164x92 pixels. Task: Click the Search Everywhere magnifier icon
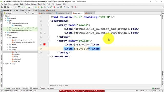(72, 7)
